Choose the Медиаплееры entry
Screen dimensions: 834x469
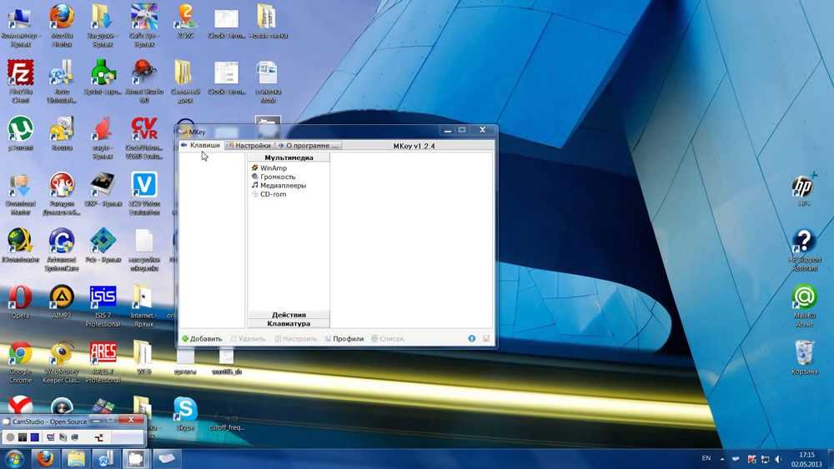click(283, 186)
